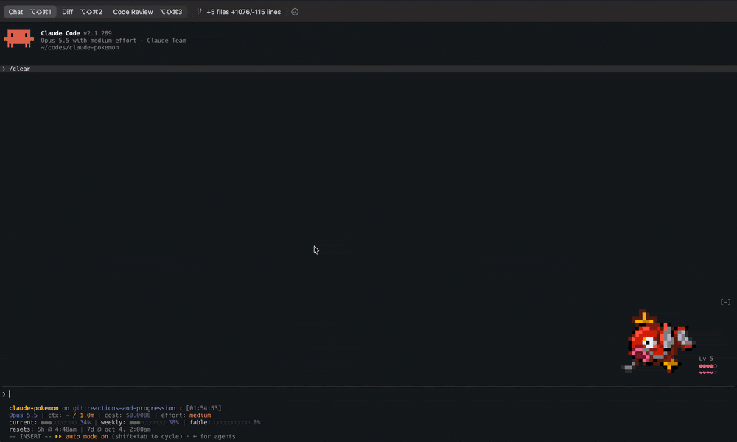Click the pink experience dots under Lv 5
The width and height of the screenshot is (737, 442).
click(x=708, y=366)
